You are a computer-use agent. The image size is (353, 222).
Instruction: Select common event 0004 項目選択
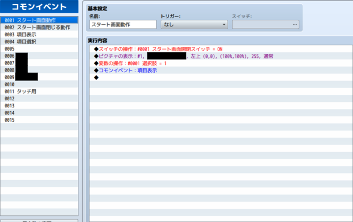[x=39, y=41]
